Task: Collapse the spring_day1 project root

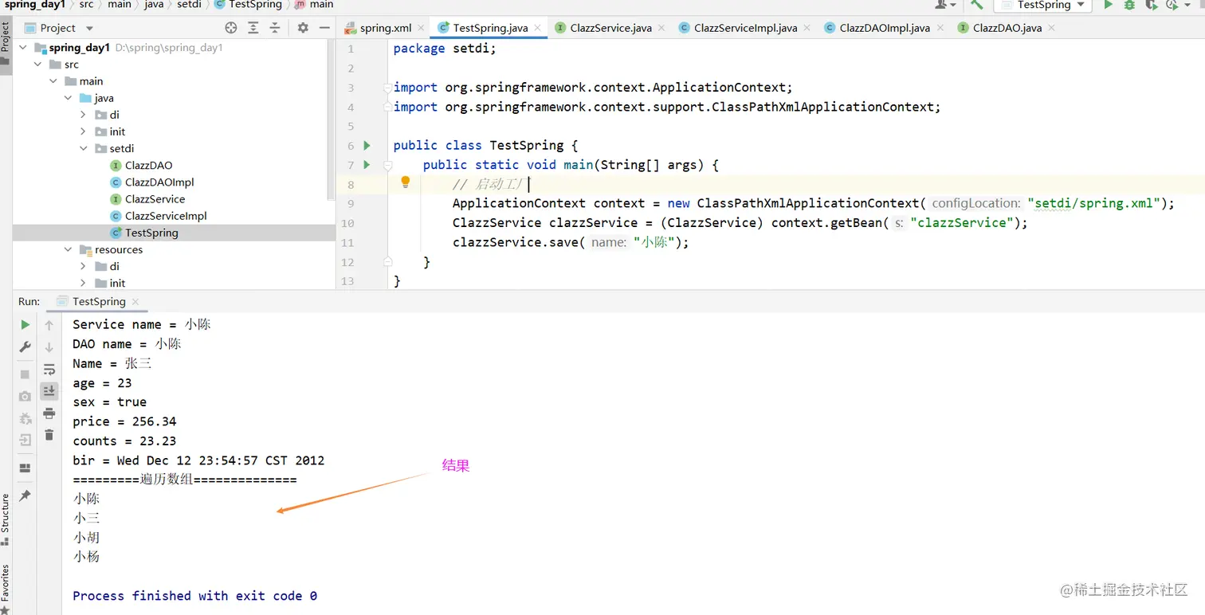Action: pyautogui.click(x=23, y=48)
